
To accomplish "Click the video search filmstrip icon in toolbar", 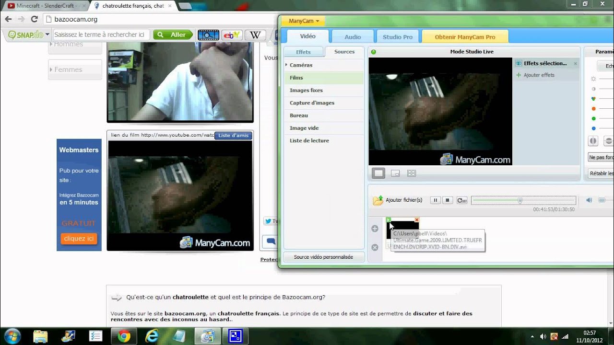I will tap(208, 34).
